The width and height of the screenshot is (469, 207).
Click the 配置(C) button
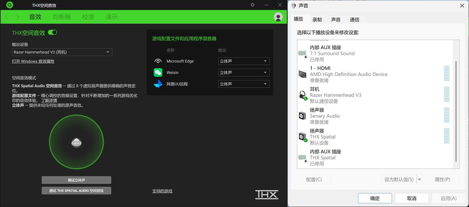314,180
